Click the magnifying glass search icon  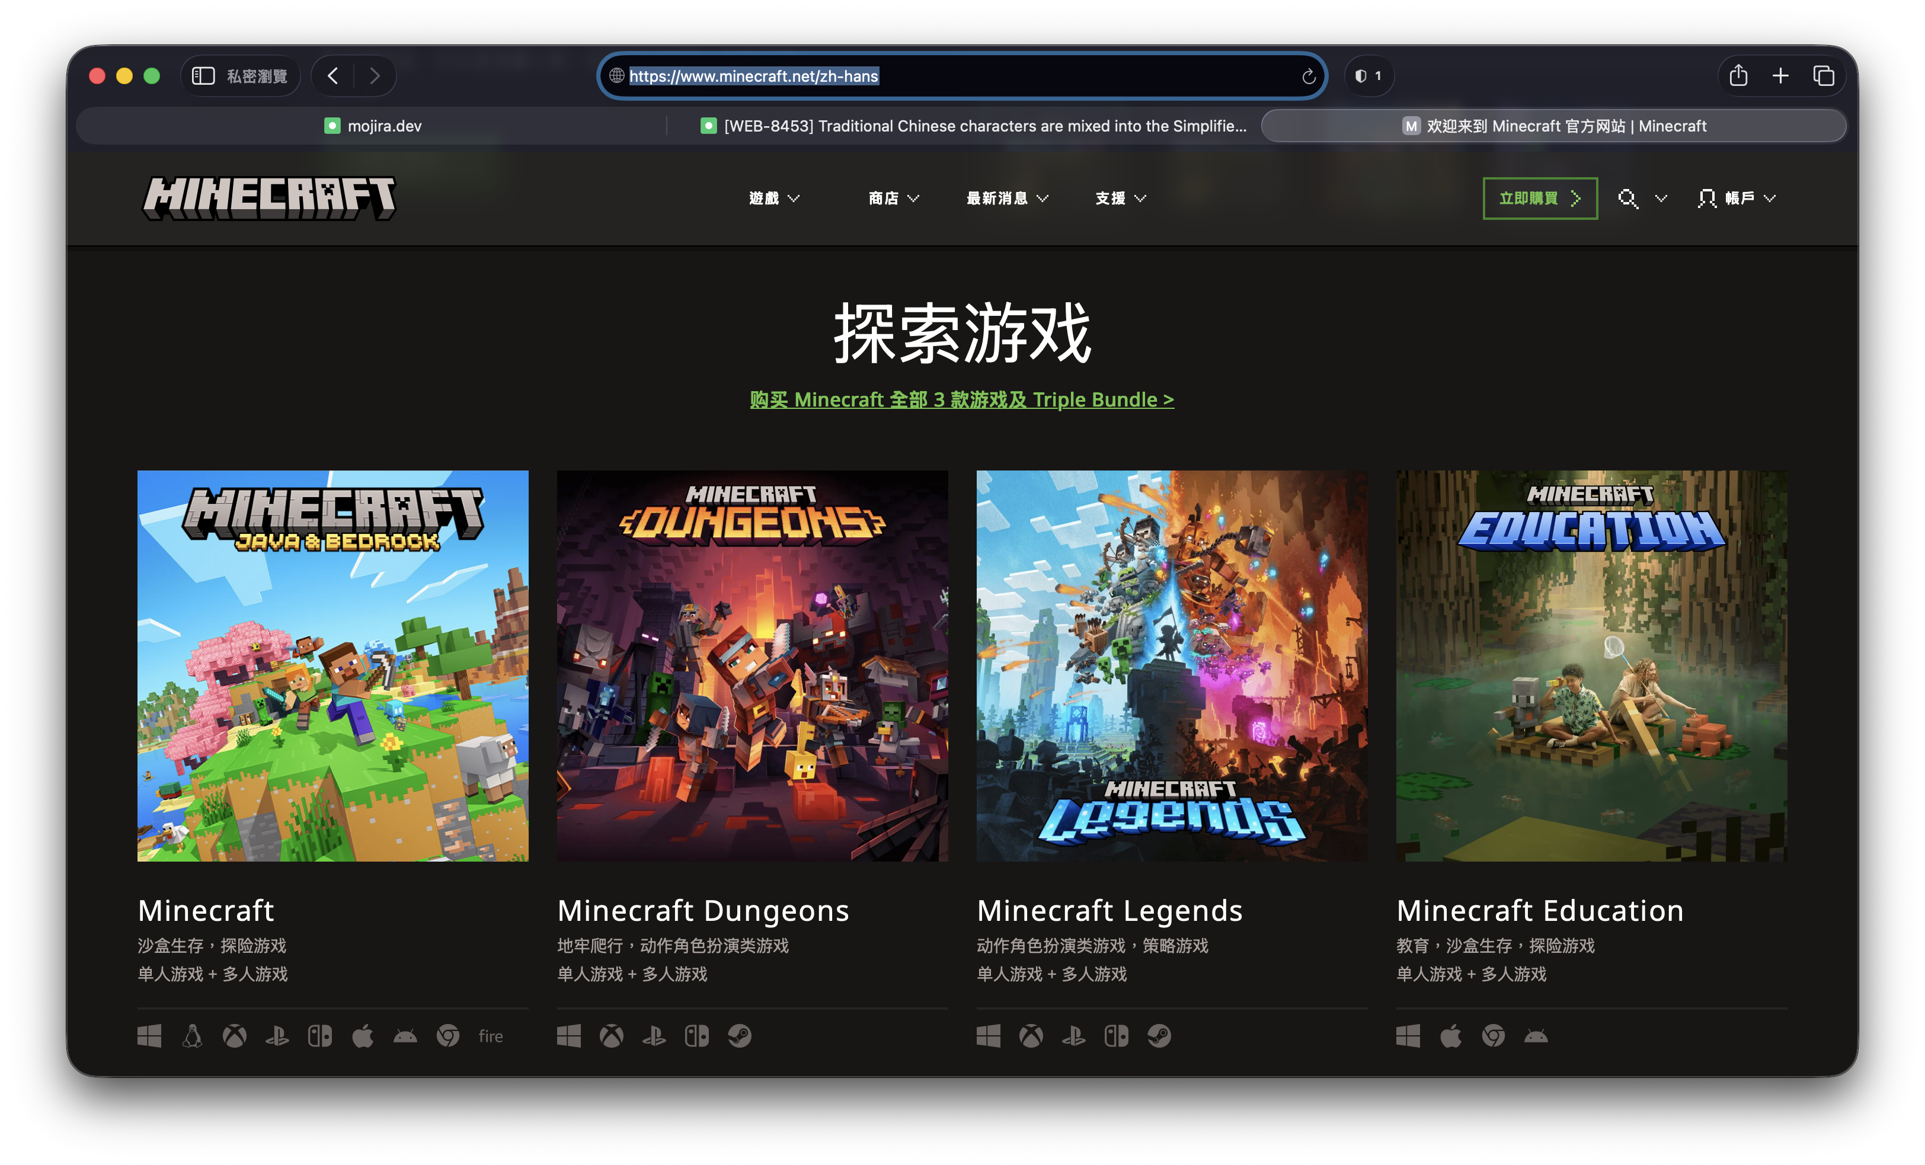pyautogui.click(x=1627, y=199)
